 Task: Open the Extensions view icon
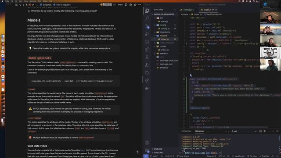pos(147,50)
